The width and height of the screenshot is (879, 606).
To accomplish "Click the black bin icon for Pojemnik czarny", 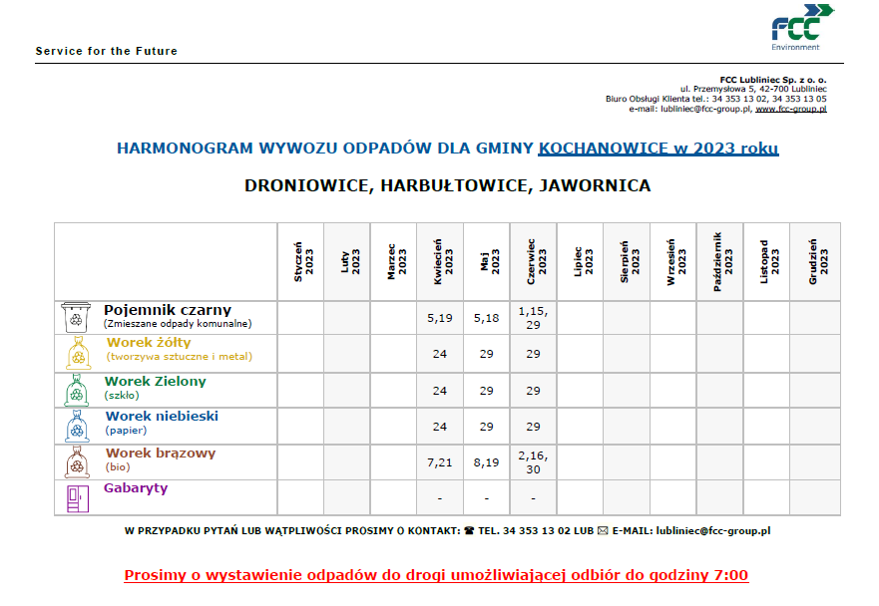I will tap(76, 317).
